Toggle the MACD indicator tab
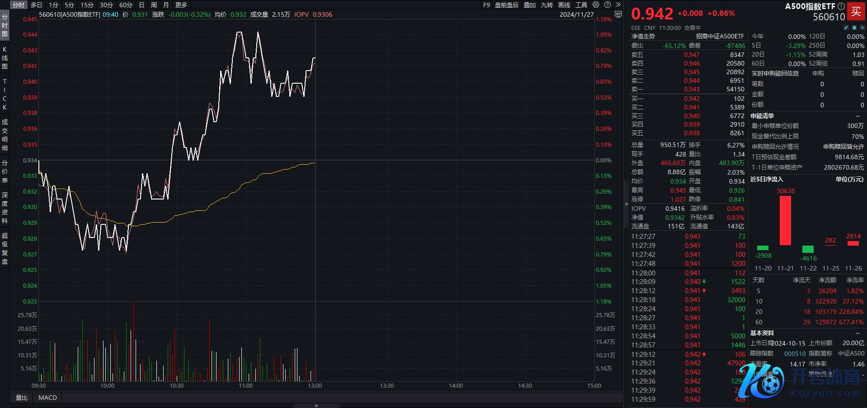The image size is (867, 408). tap(47, 398)
